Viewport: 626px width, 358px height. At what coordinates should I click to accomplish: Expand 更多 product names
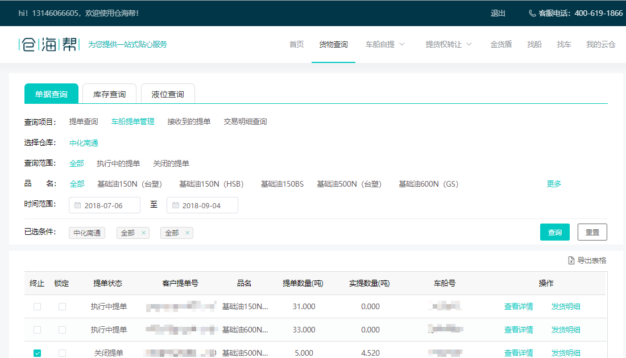(x=554, y=184)
